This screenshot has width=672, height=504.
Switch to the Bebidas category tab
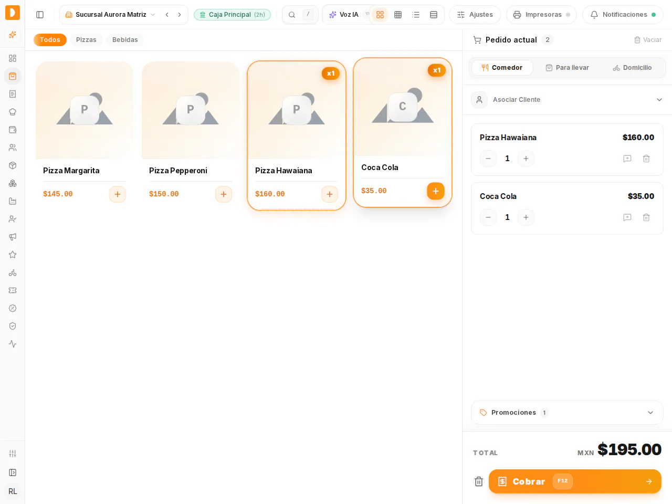(125, 40)
